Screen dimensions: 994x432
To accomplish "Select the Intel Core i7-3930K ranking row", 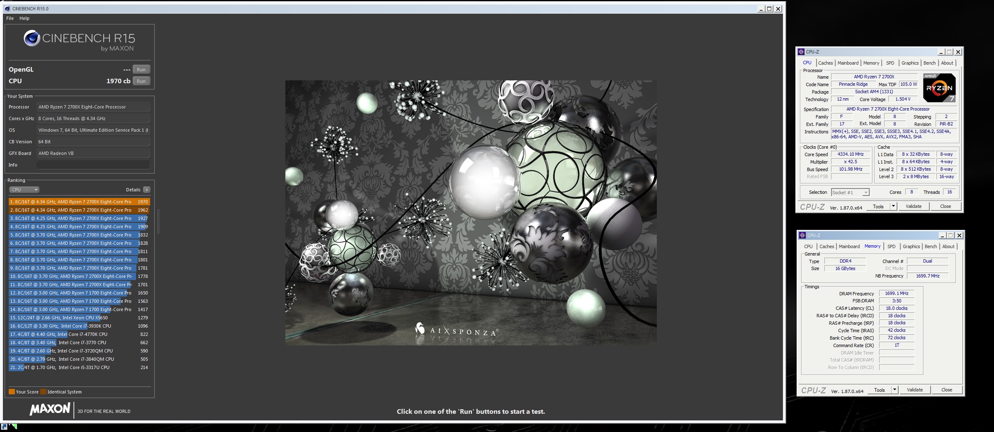I will click(79, 326).
